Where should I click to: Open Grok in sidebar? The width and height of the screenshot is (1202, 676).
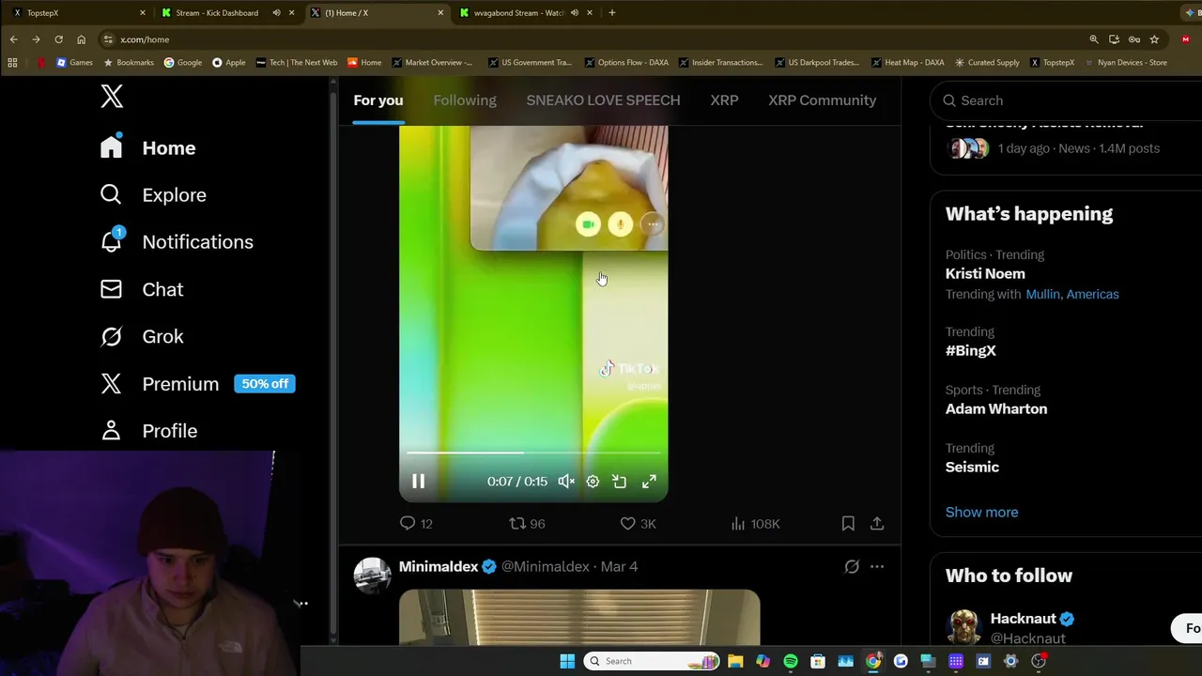click(x=142, y=336)
